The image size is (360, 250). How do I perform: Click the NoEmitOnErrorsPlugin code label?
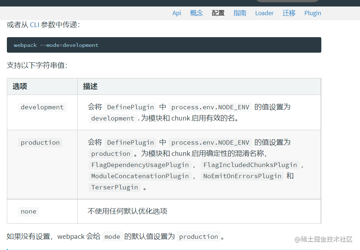tap(242, 176)
